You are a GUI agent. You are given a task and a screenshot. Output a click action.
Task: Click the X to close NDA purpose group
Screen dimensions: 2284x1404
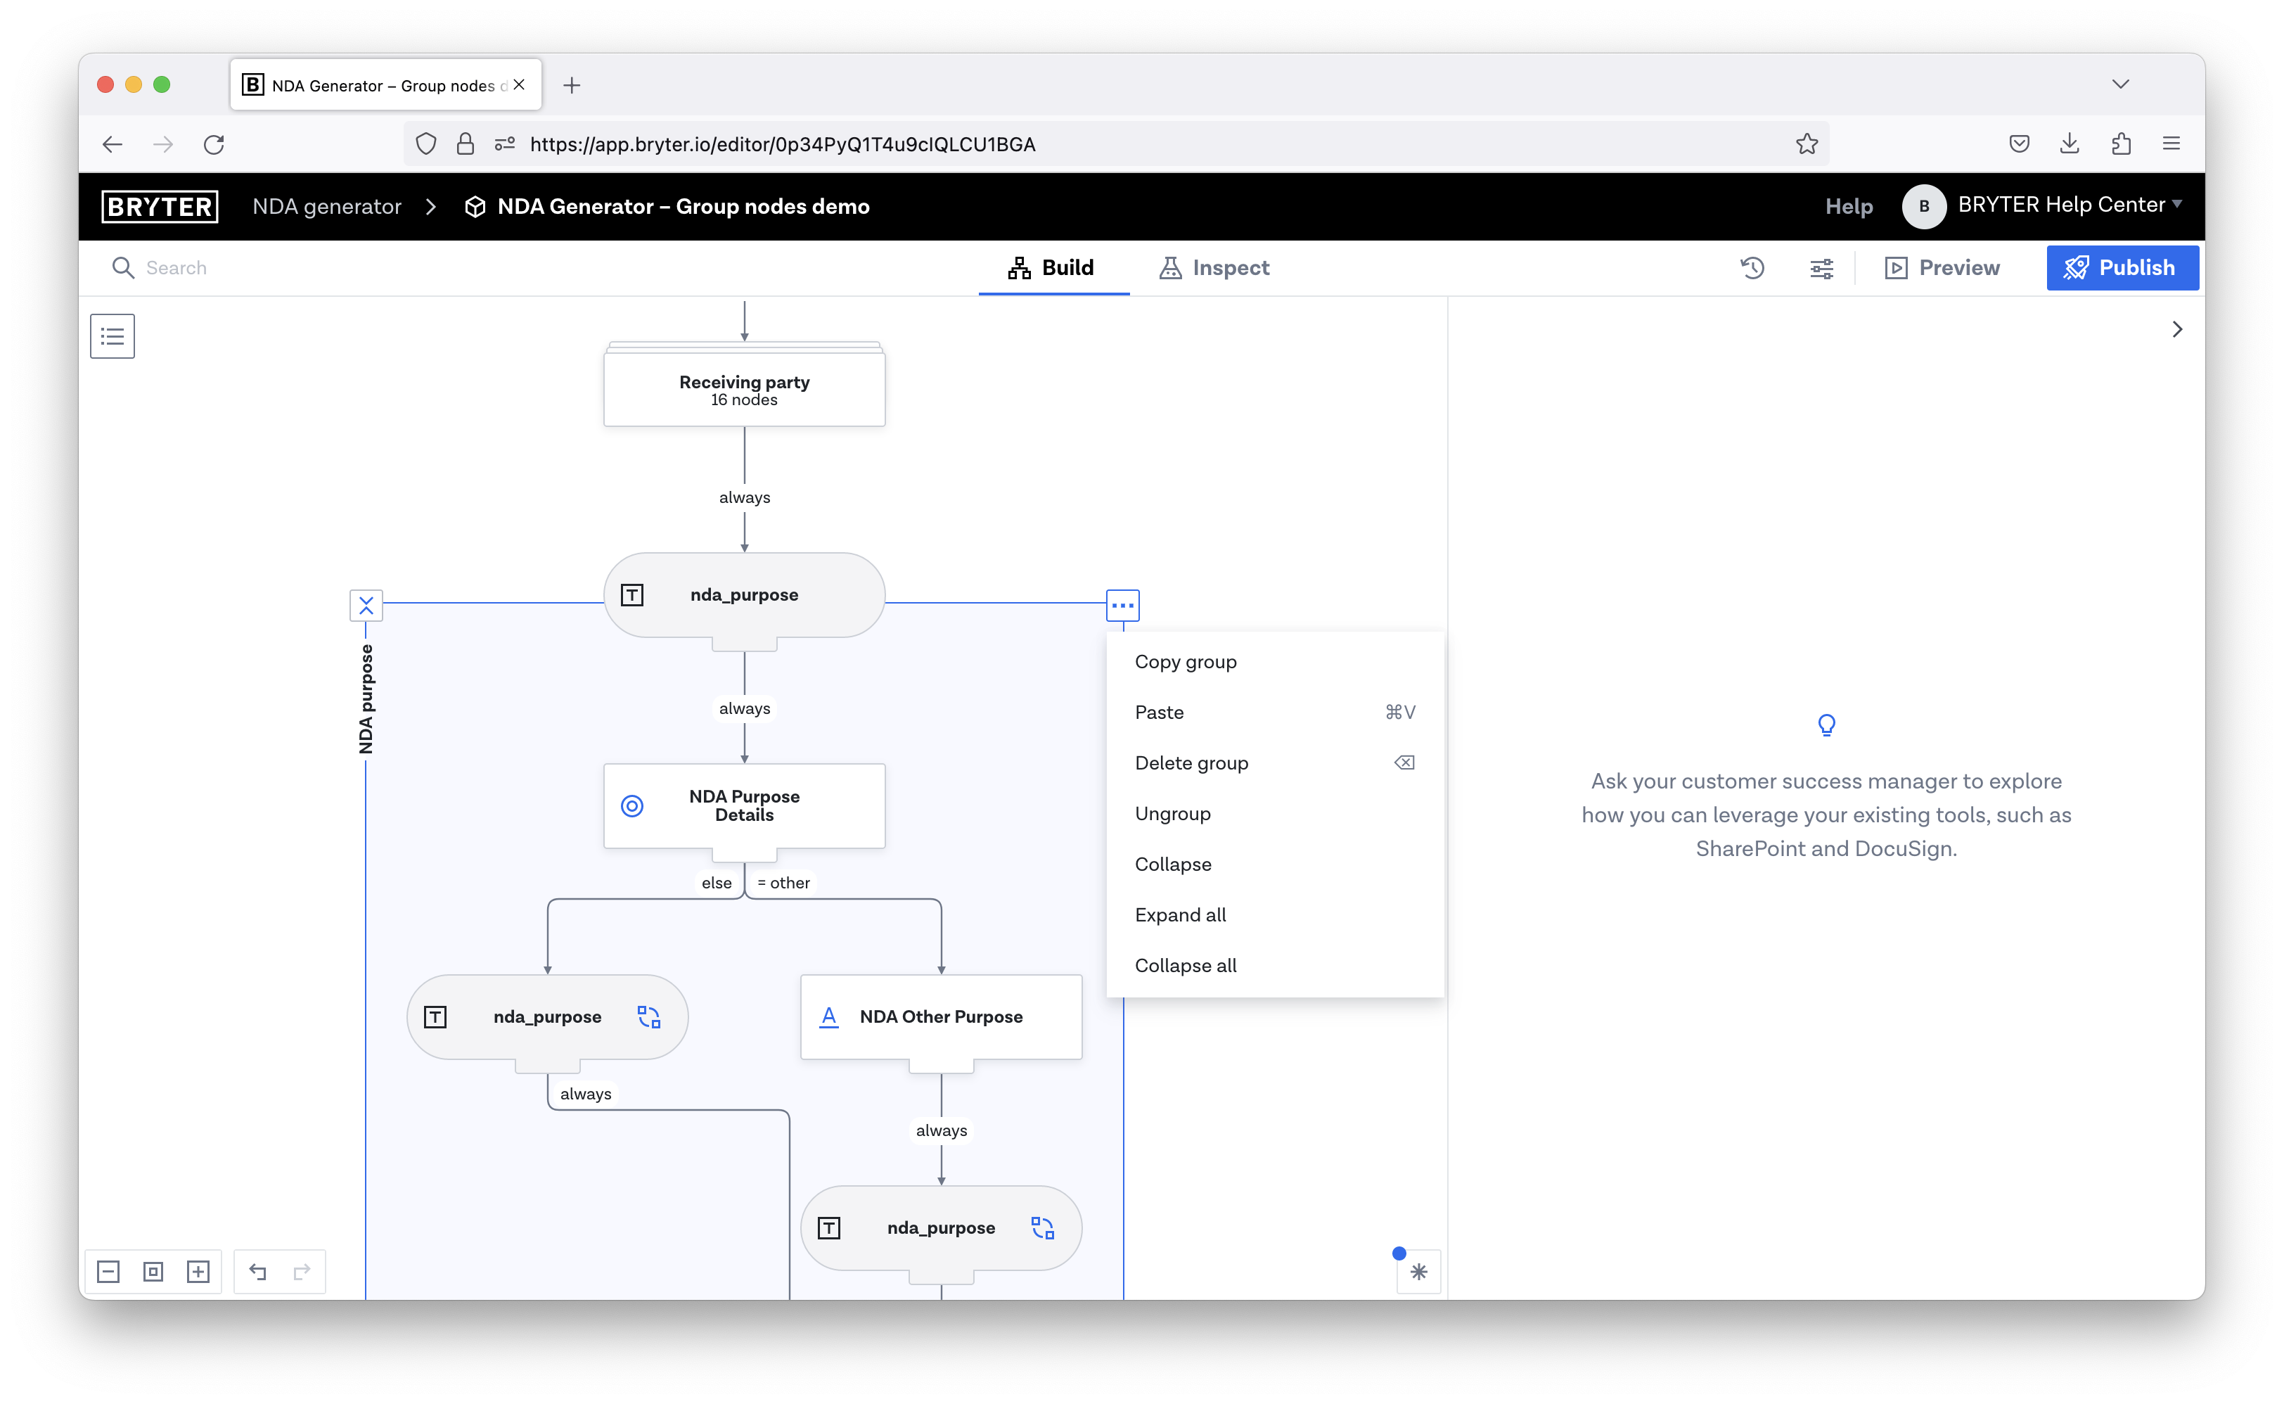(x=367, y=606)
